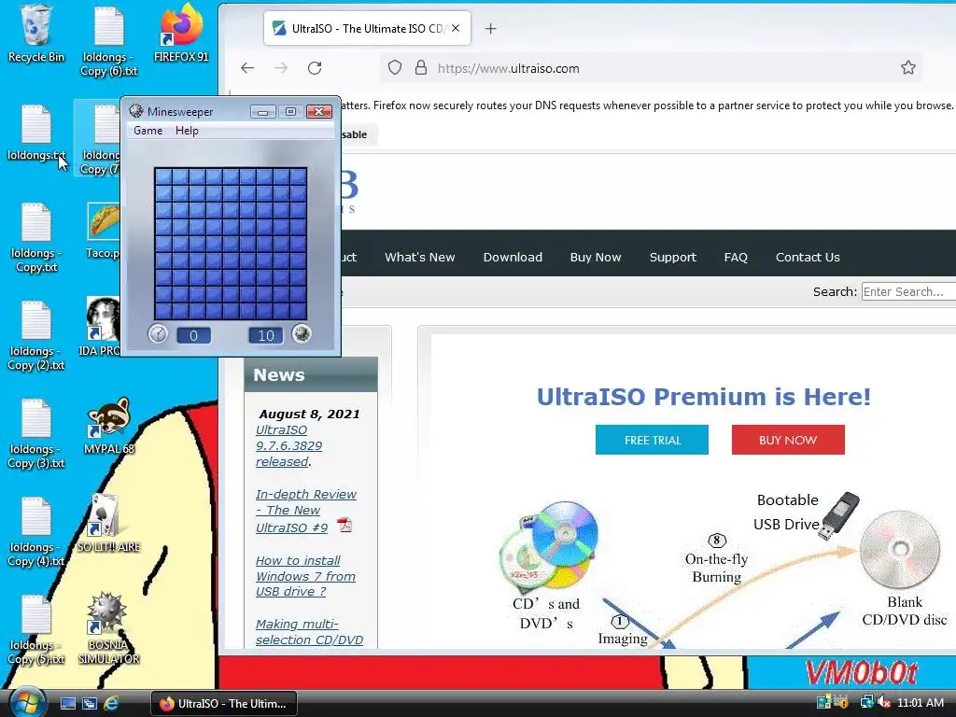This screenshot has height=717, width=956.
Task: Select the loldongs - Copy (6).txt file icon
Action: coord(109,41)
